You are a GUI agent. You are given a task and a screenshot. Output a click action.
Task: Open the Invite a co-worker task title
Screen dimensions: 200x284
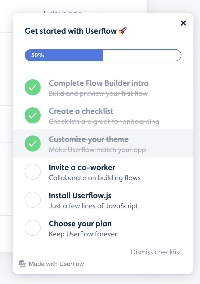coord(82,167)
